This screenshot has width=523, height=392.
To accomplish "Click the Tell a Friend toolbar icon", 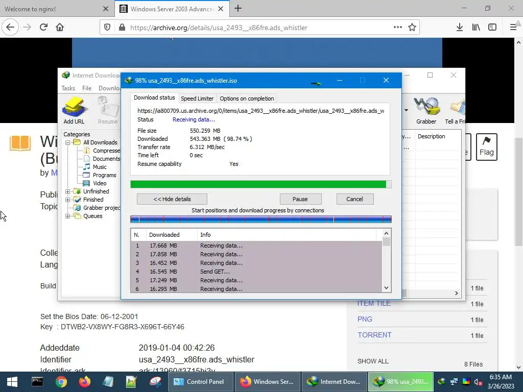I will [456, 110].
